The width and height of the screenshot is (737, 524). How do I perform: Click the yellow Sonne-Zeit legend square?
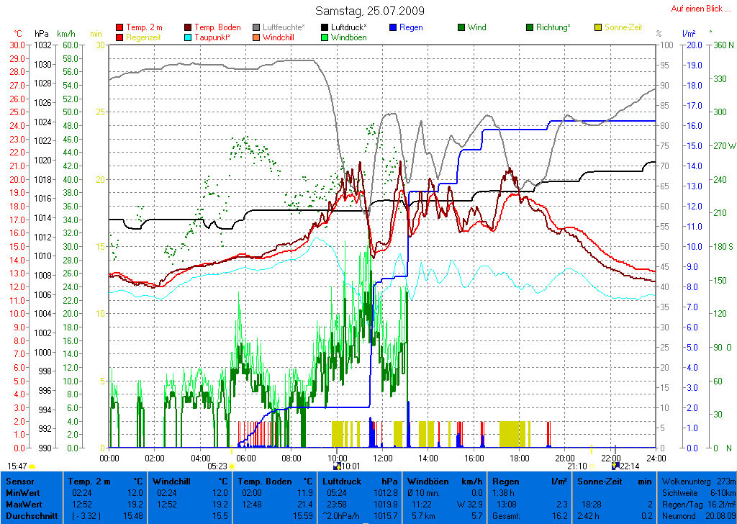tap(598, 27)
